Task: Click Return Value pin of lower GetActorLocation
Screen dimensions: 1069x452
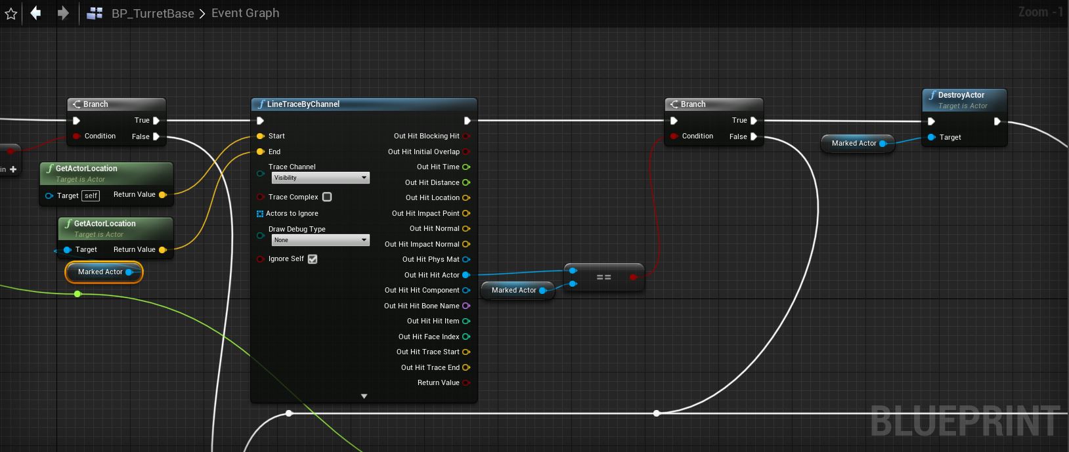Action: tap(163, 249)
